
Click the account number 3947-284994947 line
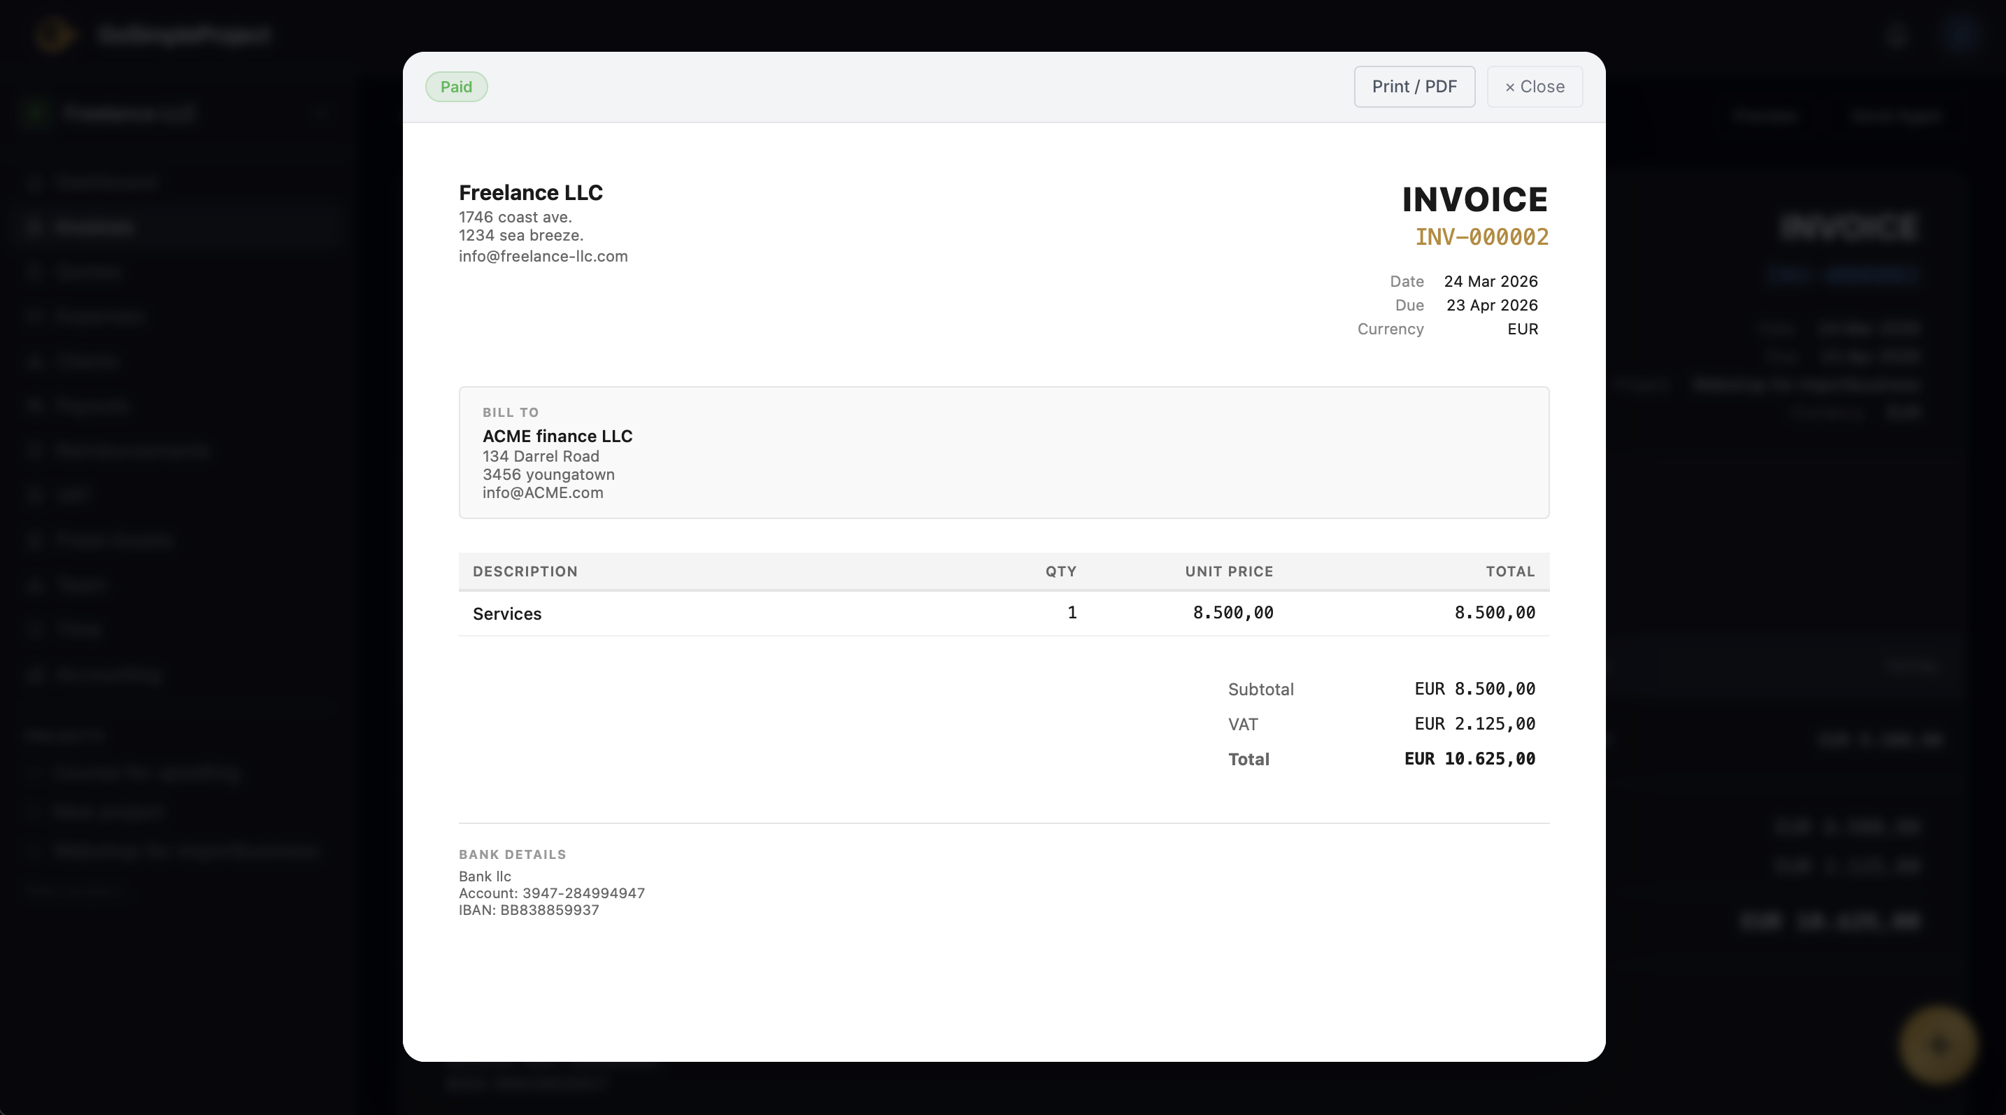point(551,893)
